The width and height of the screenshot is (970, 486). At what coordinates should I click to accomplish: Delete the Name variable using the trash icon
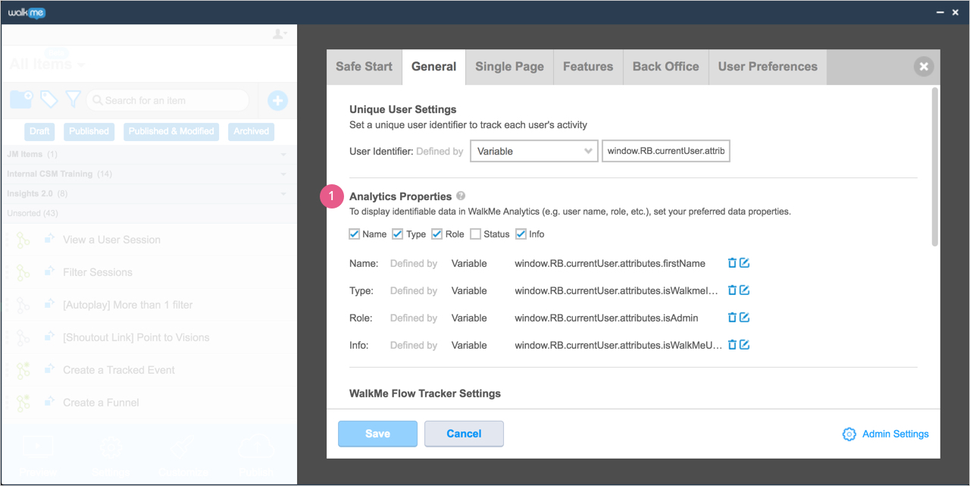coord(731,262)
